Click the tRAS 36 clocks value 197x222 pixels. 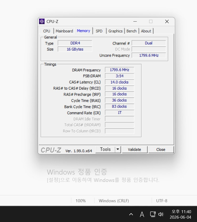(x=120, y=100)
